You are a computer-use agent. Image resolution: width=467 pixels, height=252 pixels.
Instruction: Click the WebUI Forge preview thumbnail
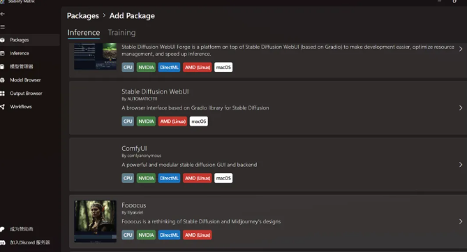click(96, 57)
